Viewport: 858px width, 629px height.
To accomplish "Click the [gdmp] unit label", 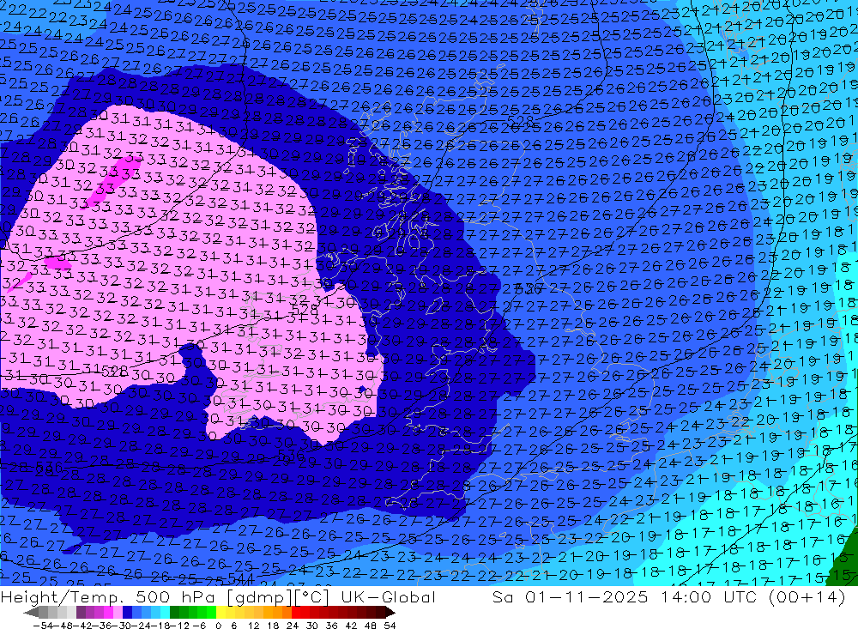I will pyautogui.click(x=258, y=597).
